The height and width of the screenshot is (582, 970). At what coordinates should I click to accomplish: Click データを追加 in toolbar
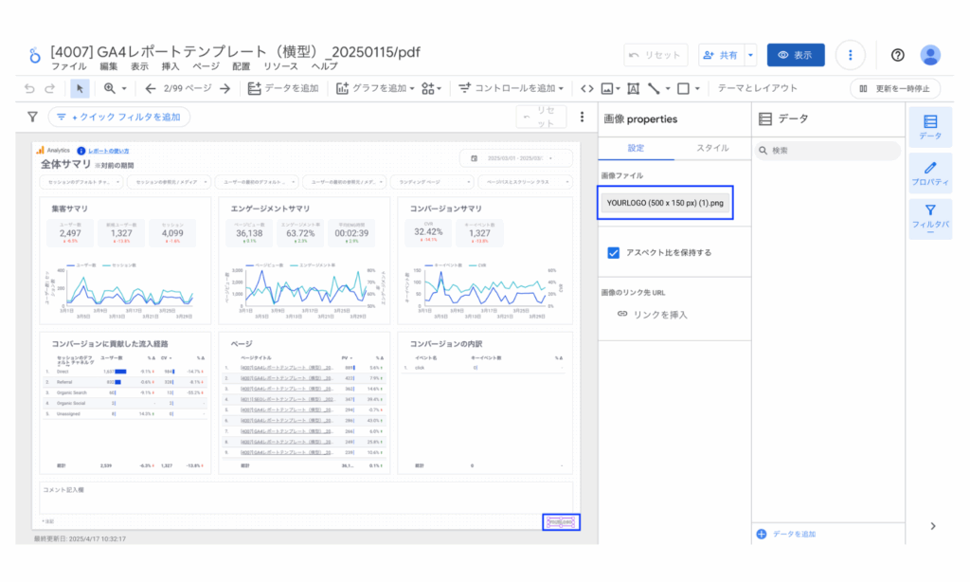(x=282, y=88)
